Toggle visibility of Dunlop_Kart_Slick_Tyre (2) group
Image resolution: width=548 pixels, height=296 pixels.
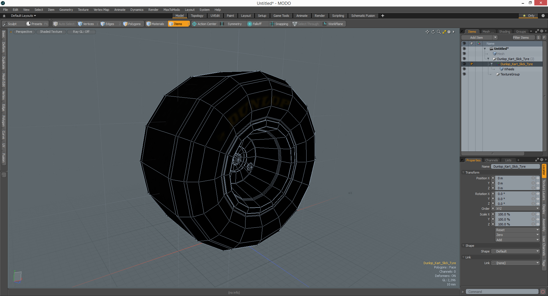click(464, 59)
